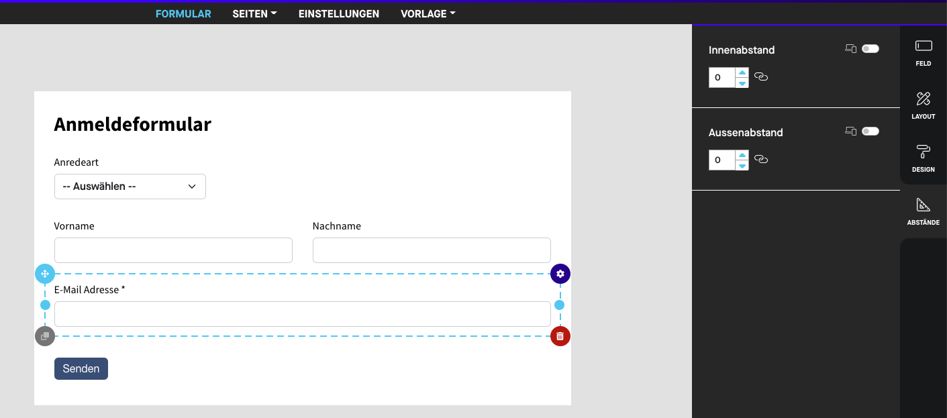Decrease the Aussenabstand value with the down arrow
Viewport: 947px width, 418px height.
742,165
